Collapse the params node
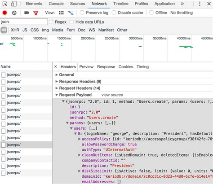The height and width of the screenshot is (184, 213). point(67,123)
